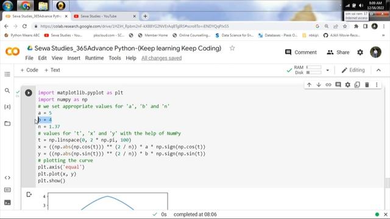Screen dimensions: 390x219
Task: Collapse the header with chevron up
Action: click(x=378, y=70)
